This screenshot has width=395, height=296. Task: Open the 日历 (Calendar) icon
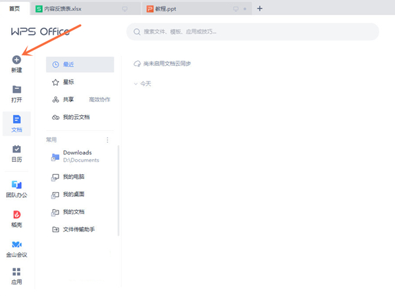point(16,149)
